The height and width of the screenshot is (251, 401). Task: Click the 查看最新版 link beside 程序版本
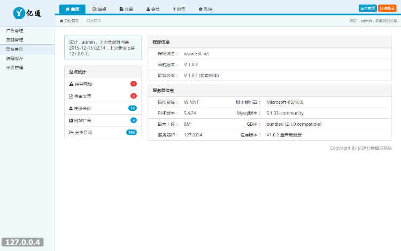(291, 135)
